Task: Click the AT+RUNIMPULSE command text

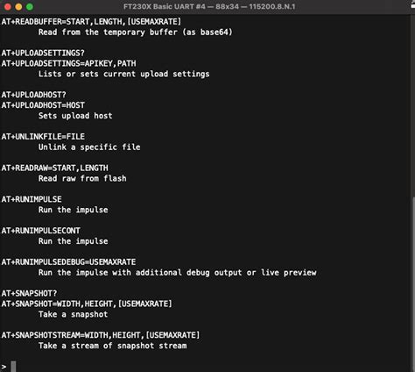Action: coord(32,199)
